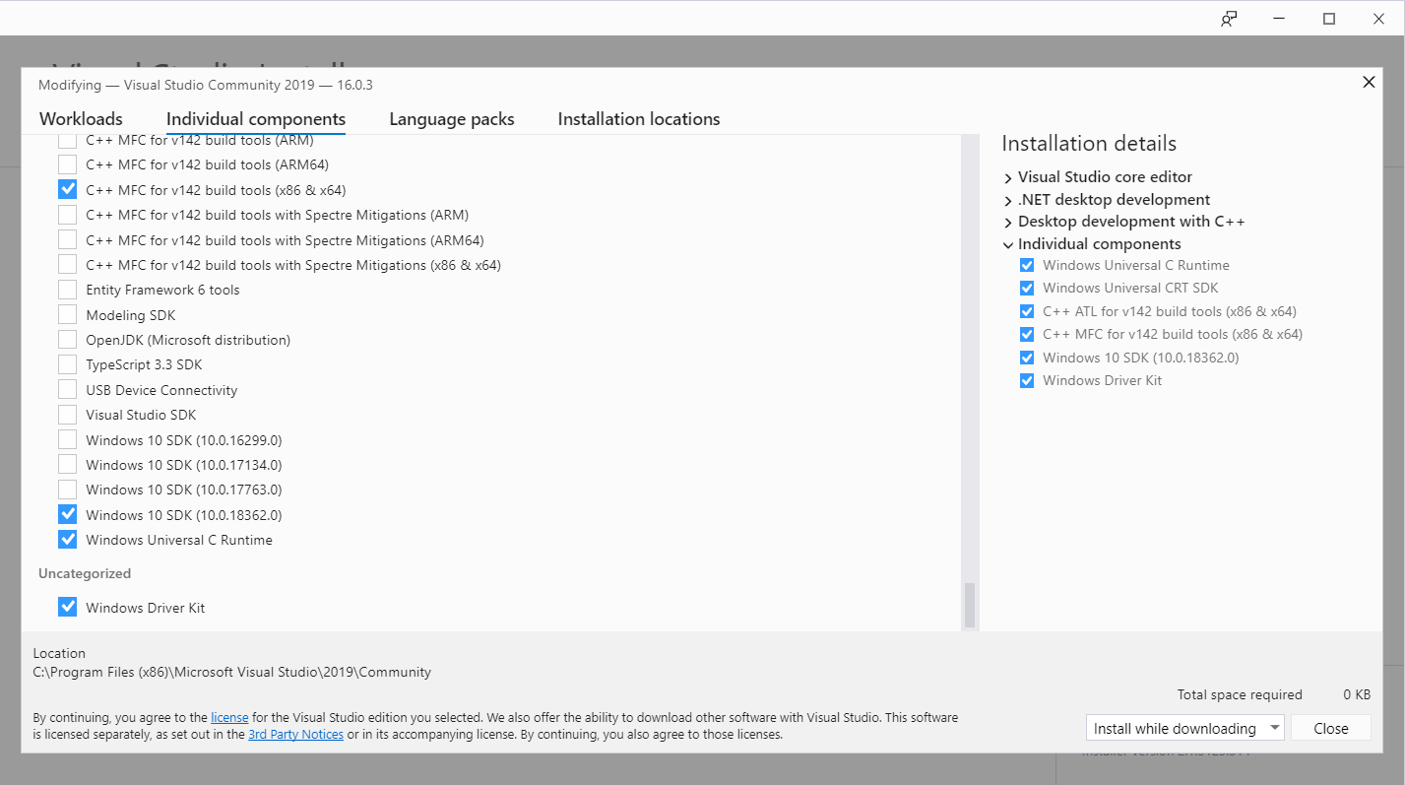Viewport: 1405px width, 785px height.
Task: Uncheck Windows 10 SDK (10.0.18362.0) in Installation details
Action: (x=1027, y=358)
